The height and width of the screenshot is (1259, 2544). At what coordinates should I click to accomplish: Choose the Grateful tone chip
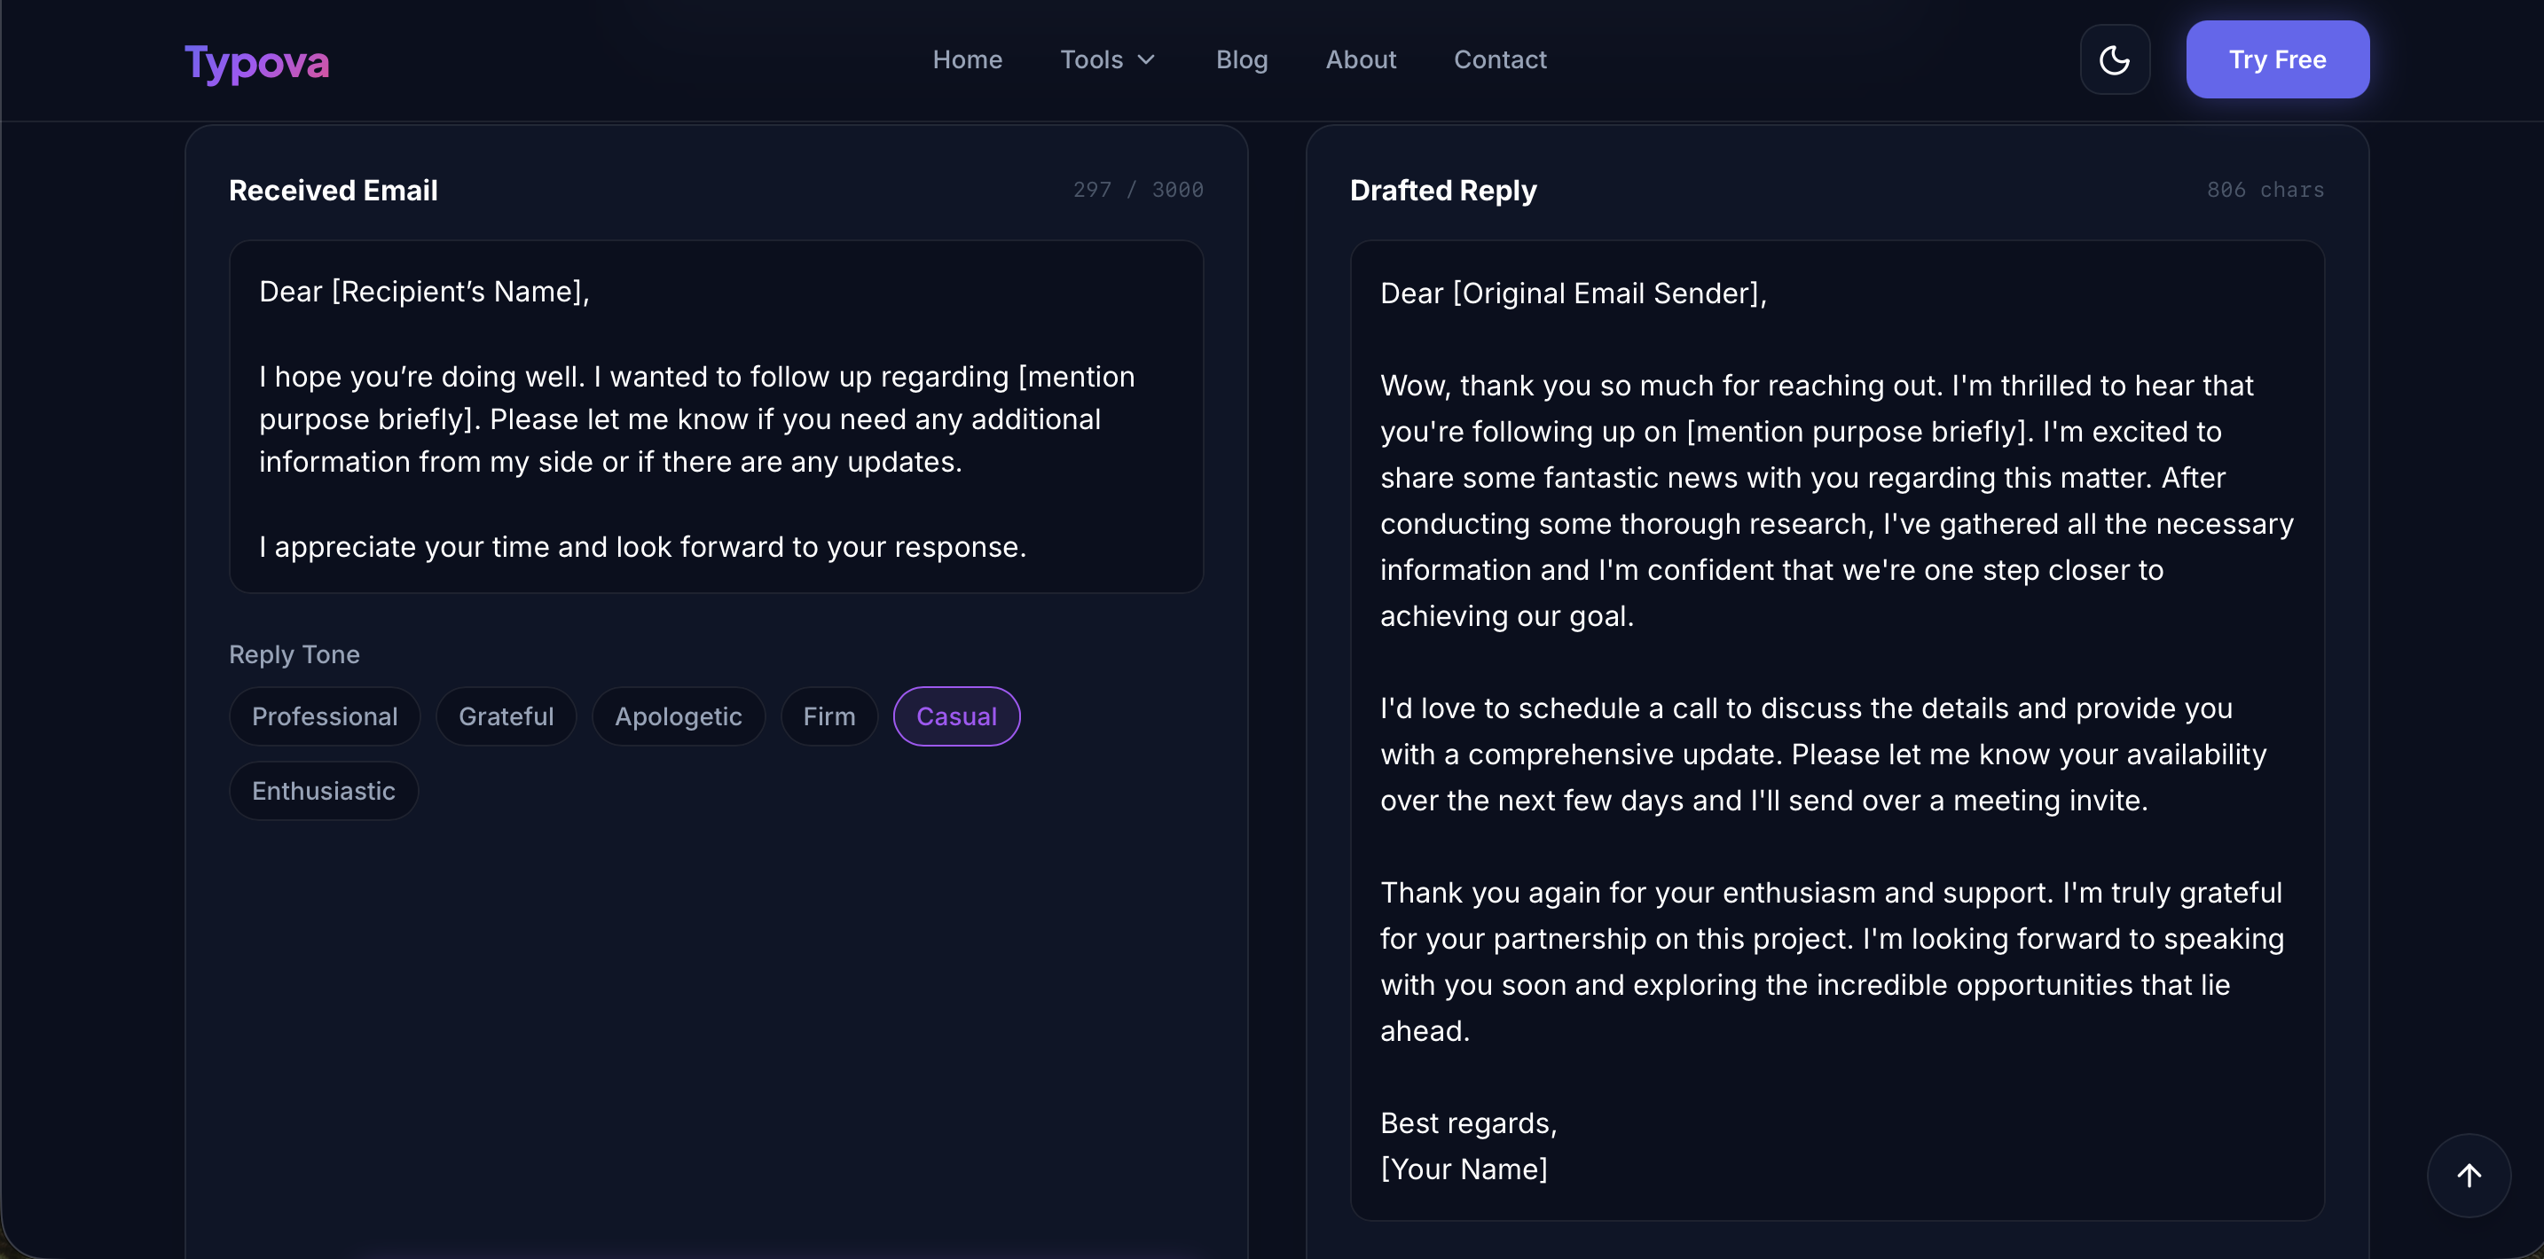tap(506, 716)
